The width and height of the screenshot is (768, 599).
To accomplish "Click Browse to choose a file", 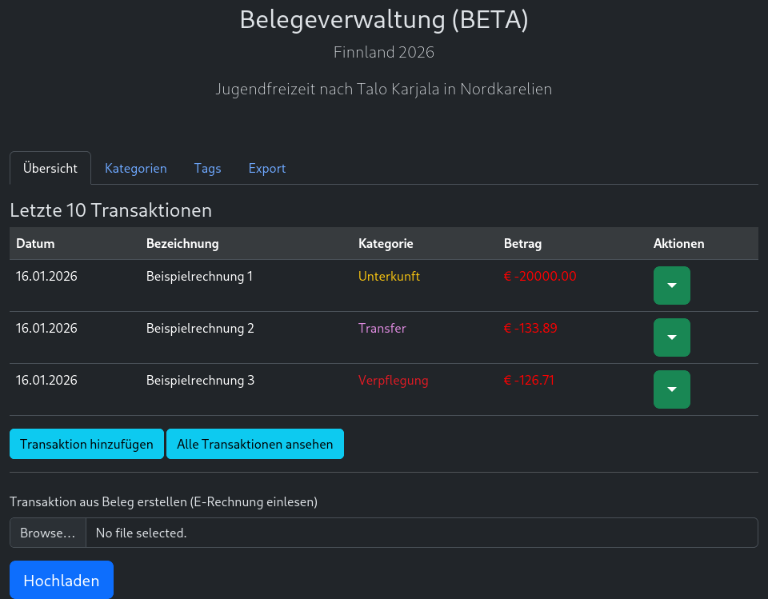I will coord(48,533).
